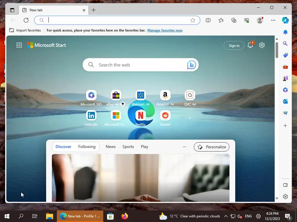Close the New tab tab
297x222 pixels.
click(x=84, y=10)
